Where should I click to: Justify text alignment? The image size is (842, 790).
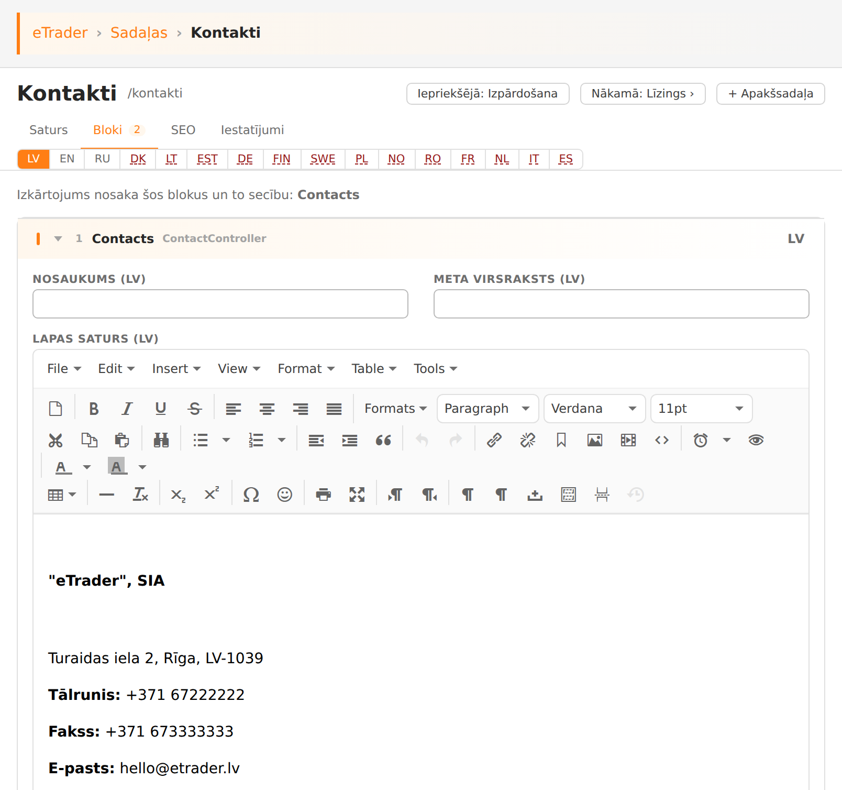[334, 409]
